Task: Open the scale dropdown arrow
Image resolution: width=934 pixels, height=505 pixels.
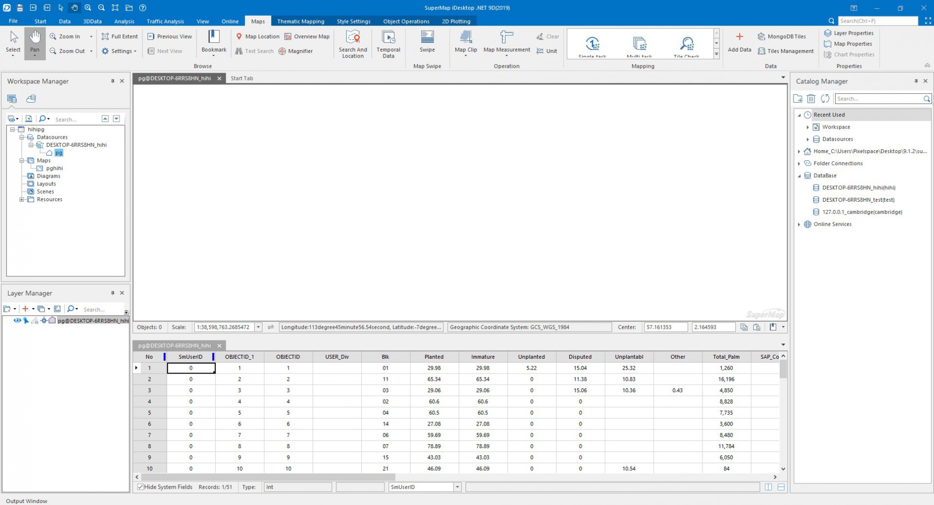Action: point(258,327)
